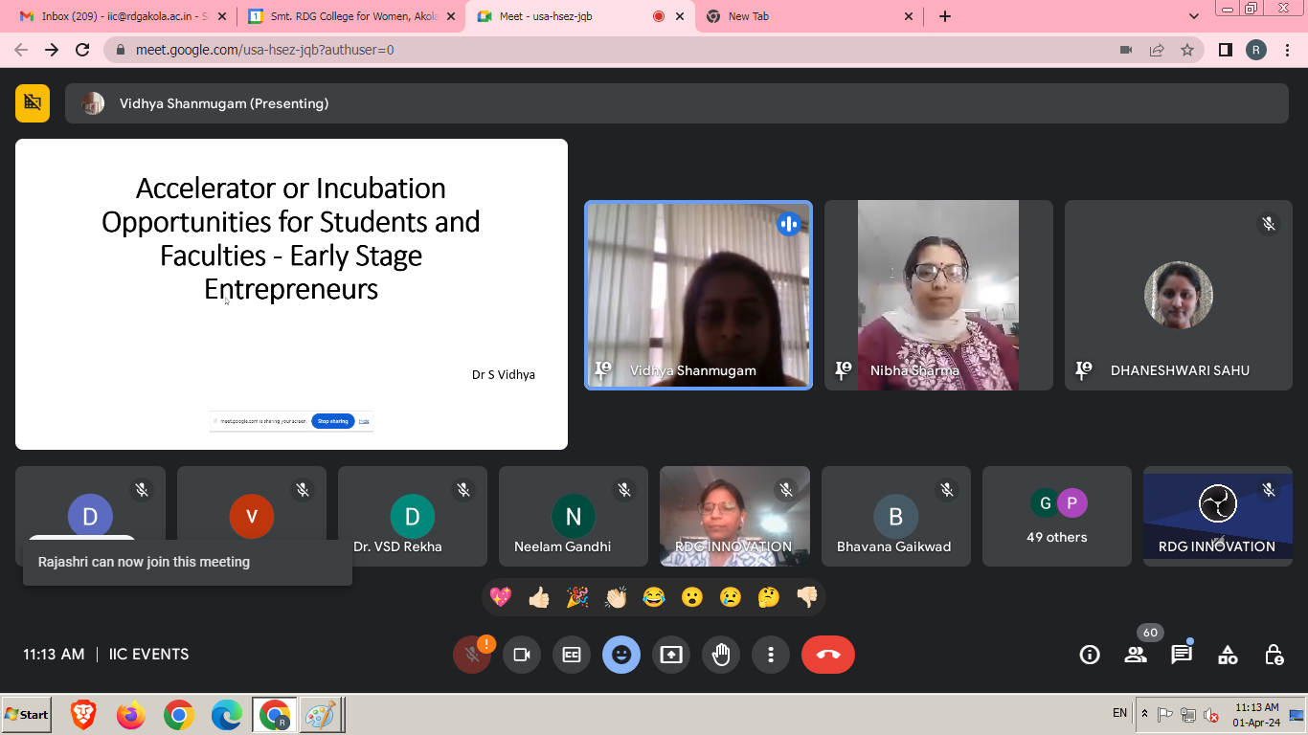The width and height of the screenshot is (1308, 735).
Task: Select the Meet - usa-hsez-jqb tab
Action: [579, 16]
